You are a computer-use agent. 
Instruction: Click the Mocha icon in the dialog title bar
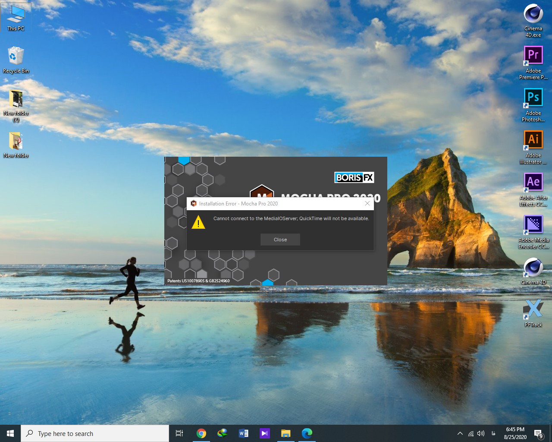[194, 203]
